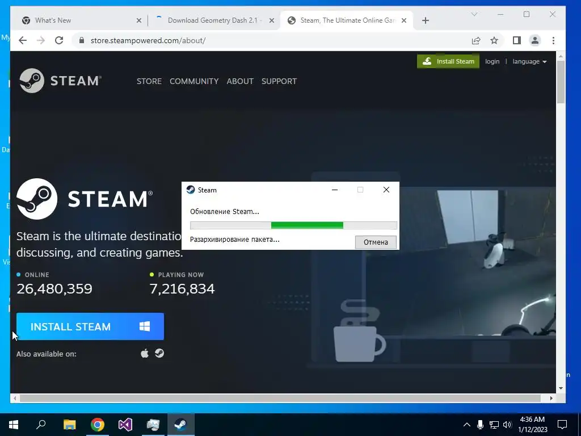The image size is (581, 436).
Task: Open File Explorer from taskbar
Action: click(x=69, y=424)
